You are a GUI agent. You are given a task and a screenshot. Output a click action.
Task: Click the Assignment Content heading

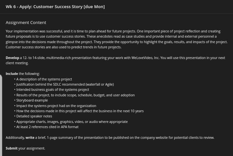click(26, 22)
